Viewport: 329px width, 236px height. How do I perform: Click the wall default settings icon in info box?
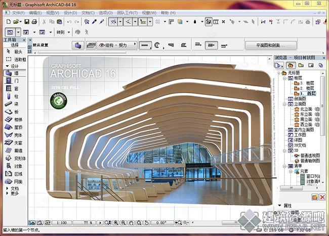(78, 45)
